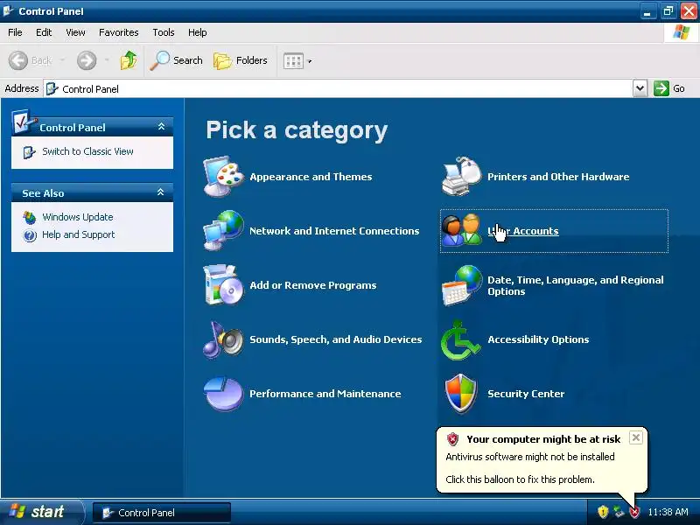Click Sounds, Speech, and Audio Devices speaker icon
700x525 pixels.
pyautogui.click(x=223, y=339)
